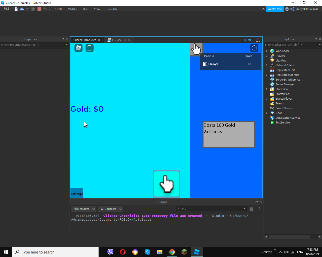322x257 pixels.
Task: Select Lighting in the Explorer tree
Action: tap(281, 60)
